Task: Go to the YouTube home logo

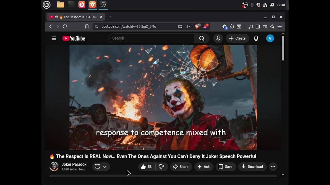Action: coord(74,38)
